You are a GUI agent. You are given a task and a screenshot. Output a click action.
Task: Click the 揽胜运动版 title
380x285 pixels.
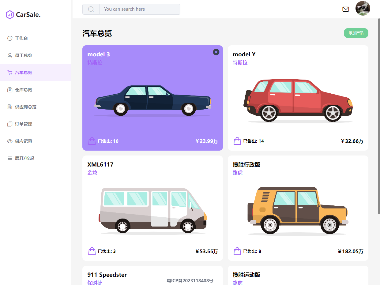(x=246, y=275)
